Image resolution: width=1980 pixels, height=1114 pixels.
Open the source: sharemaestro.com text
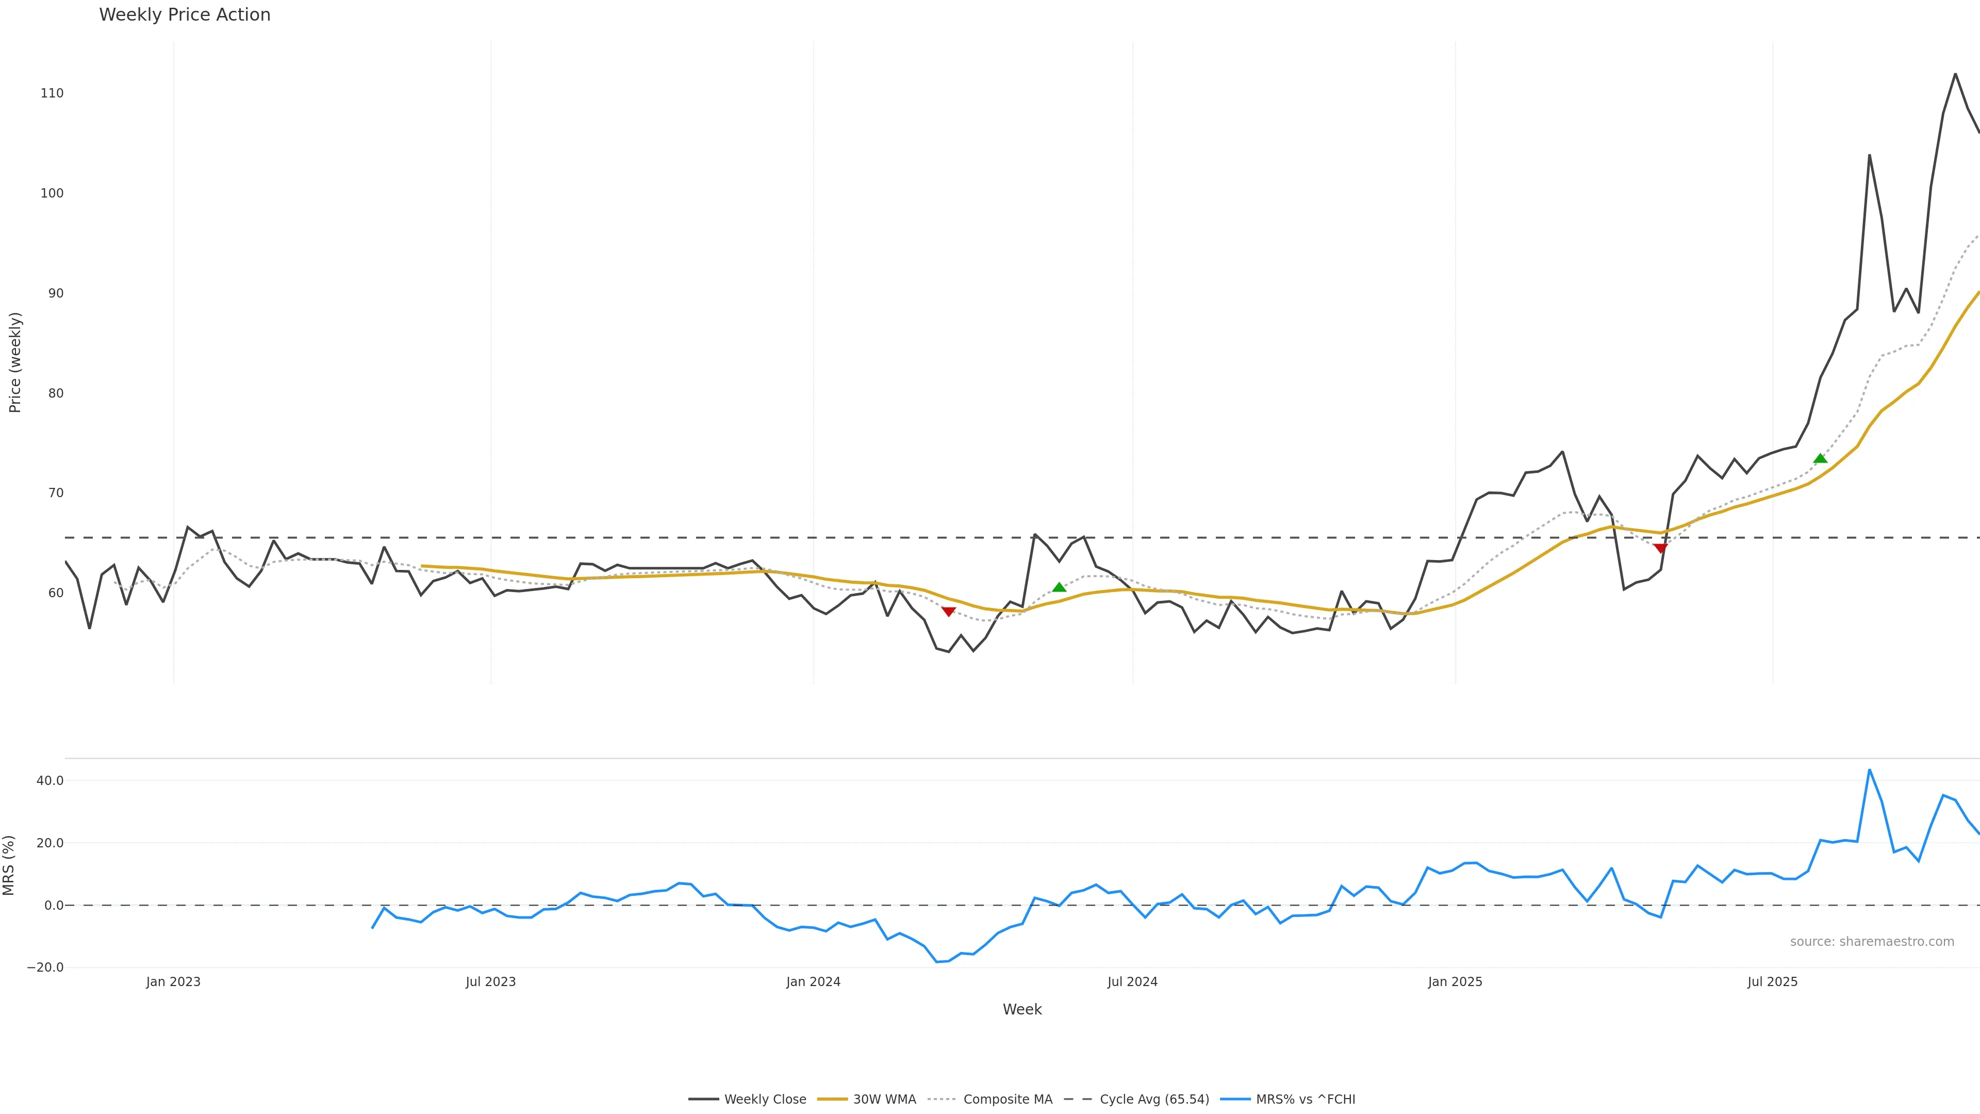coord(1872,942)
